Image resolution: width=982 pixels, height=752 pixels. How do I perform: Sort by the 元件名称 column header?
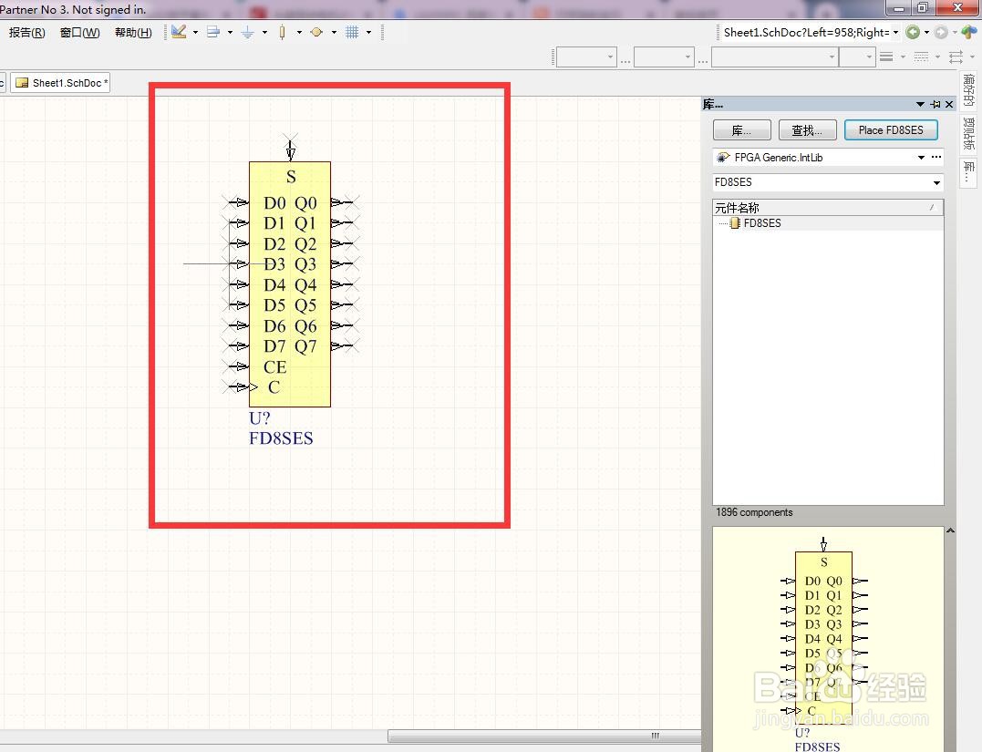coord(828,208)
